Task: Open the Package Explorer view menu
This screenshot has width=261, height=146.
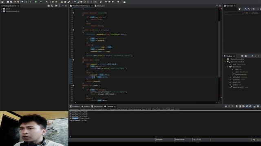Action: [60, 6]
